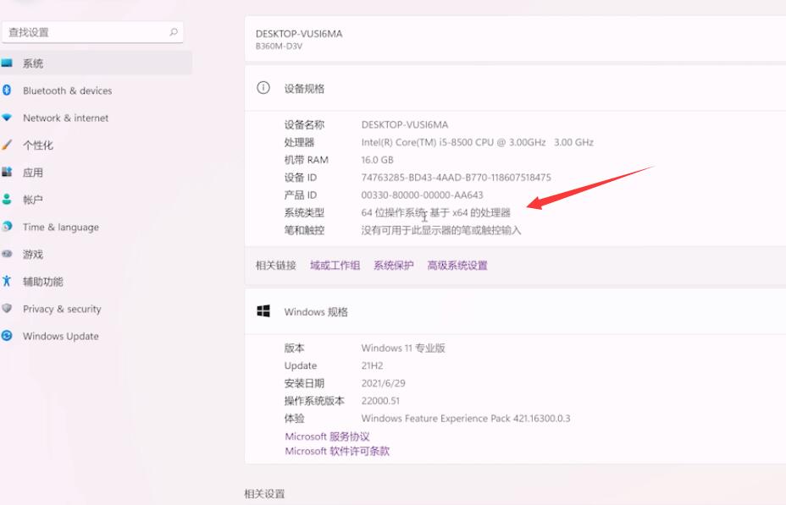This screenshot has width=786, height=505.
Task: Click the 操作系统版本 label
Action: click(x=314, y=400)
